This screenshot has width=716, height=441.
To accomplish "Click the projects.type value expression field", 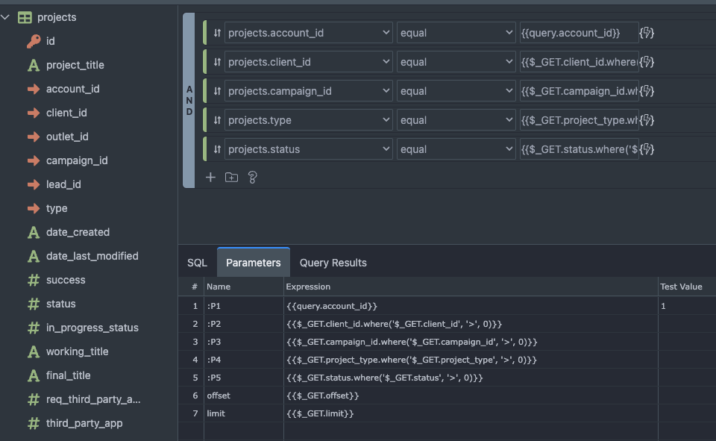I will tap(579, 120).
